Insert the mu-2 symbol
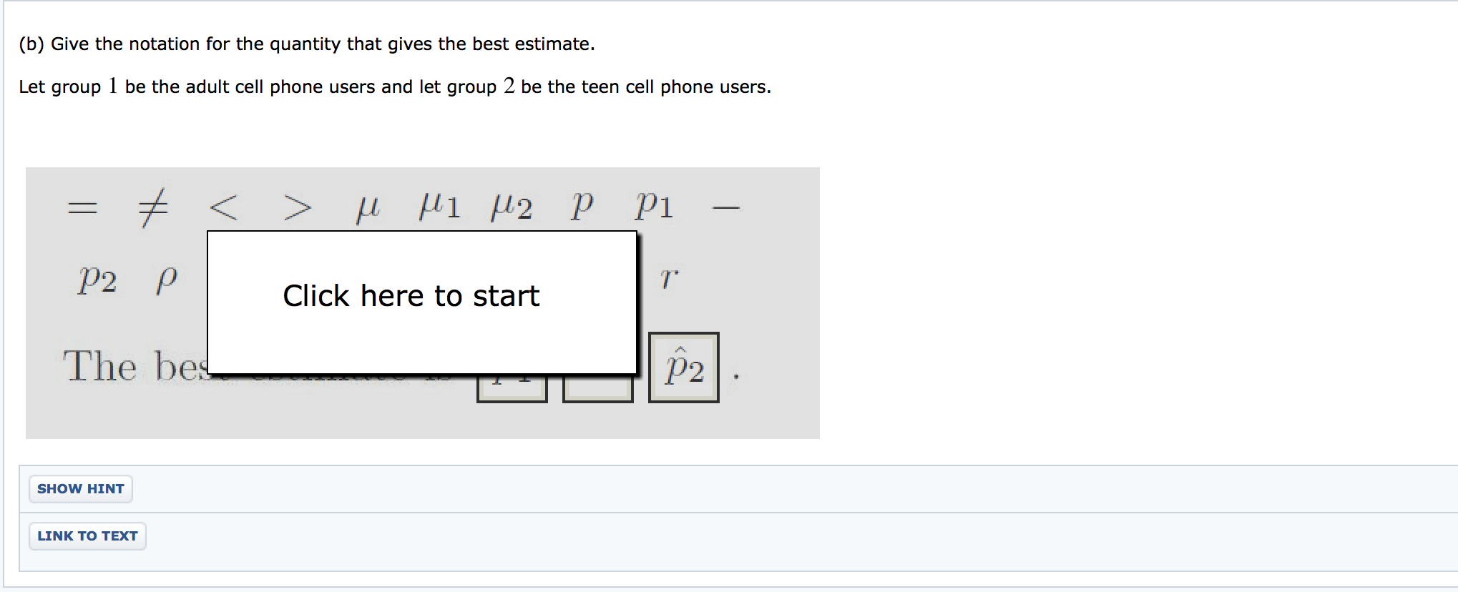 (511, 206)
